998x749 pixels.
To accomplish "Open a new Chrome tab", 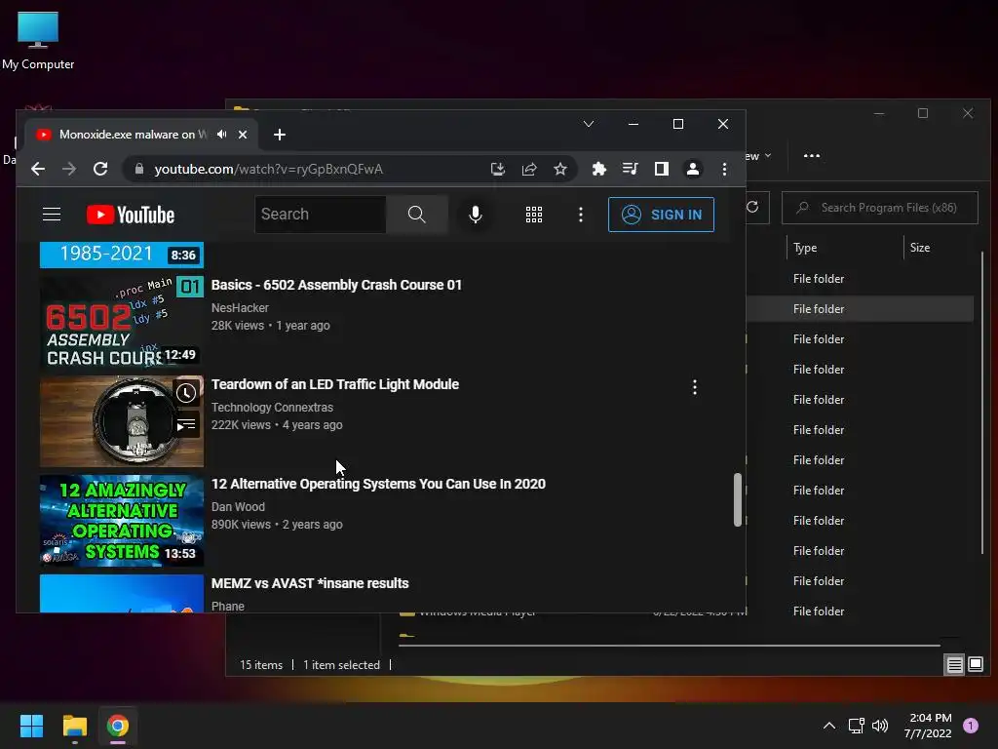I will [x=280, y=135].
